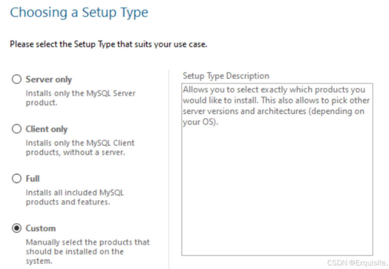Click the CSDN @Exquisite watermark

[357, 263]
